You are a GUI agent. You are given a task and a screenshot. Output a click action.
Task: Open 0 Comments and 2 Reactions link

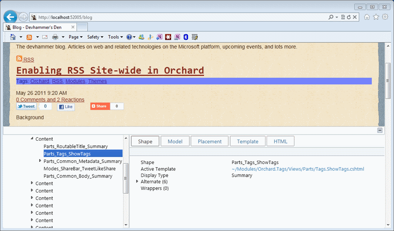pyautogui.click(x=50, y=100)
